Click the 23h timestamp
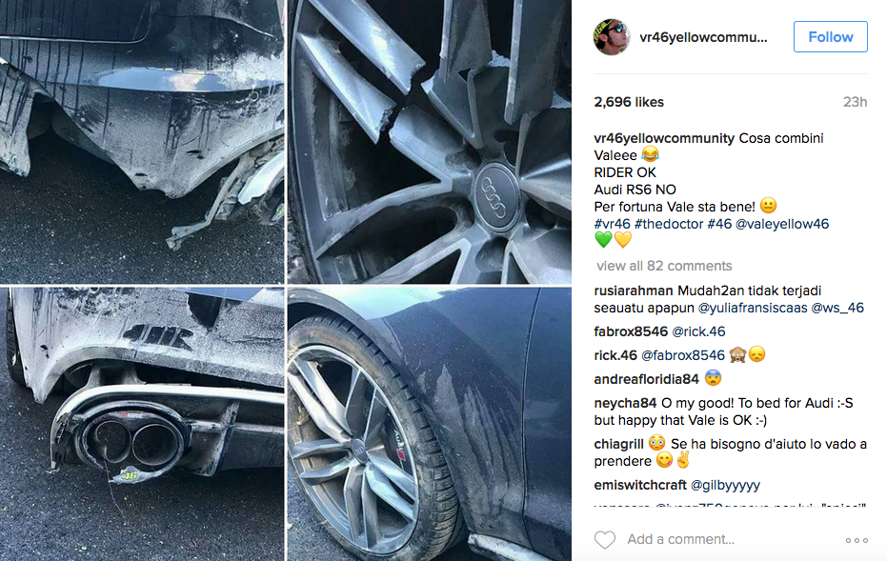Image resolution: width=887 pixels, height=561 pixels. click(855, 102)
